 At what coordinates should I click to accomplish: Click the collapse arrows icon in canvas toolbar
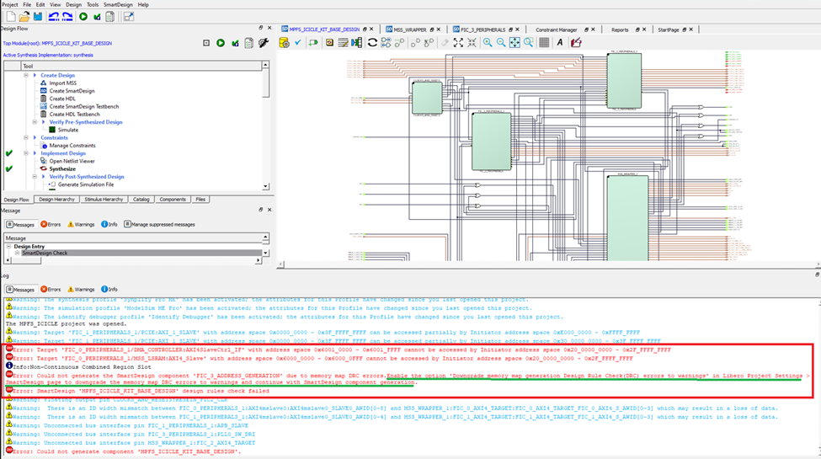tap(472, 42)
